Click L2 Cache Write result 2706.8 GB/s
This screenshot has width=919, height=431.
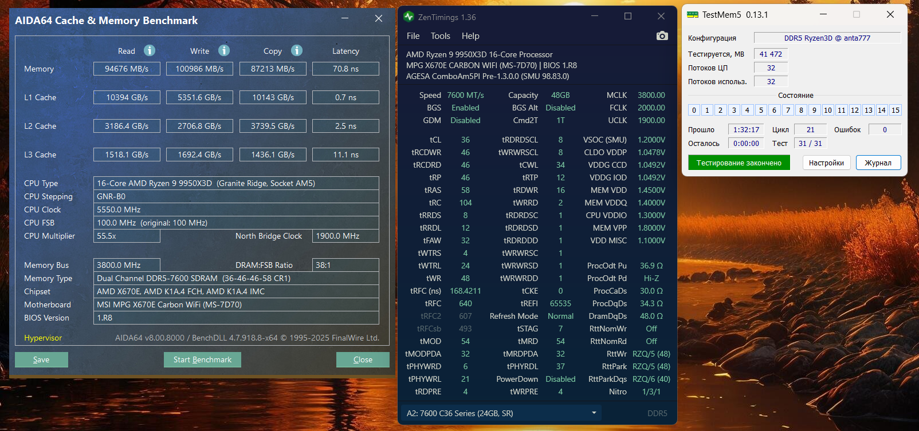coord(199,126)
